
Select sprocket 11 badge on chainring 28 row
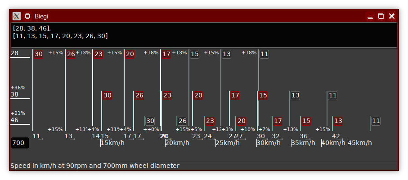[265, 54]
